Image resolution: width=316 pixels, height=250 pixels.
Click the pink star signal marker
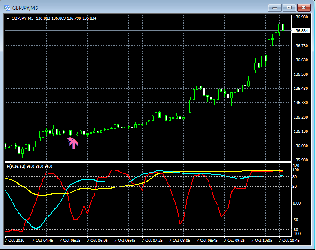click(x=70, y=140)
